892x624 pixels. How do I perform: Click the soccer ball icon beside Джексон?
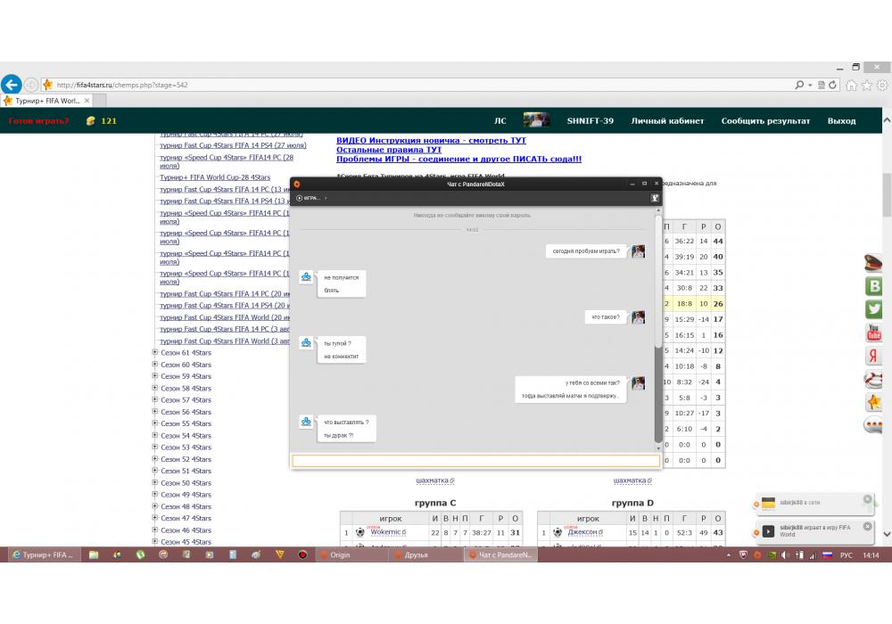point(557,532)
